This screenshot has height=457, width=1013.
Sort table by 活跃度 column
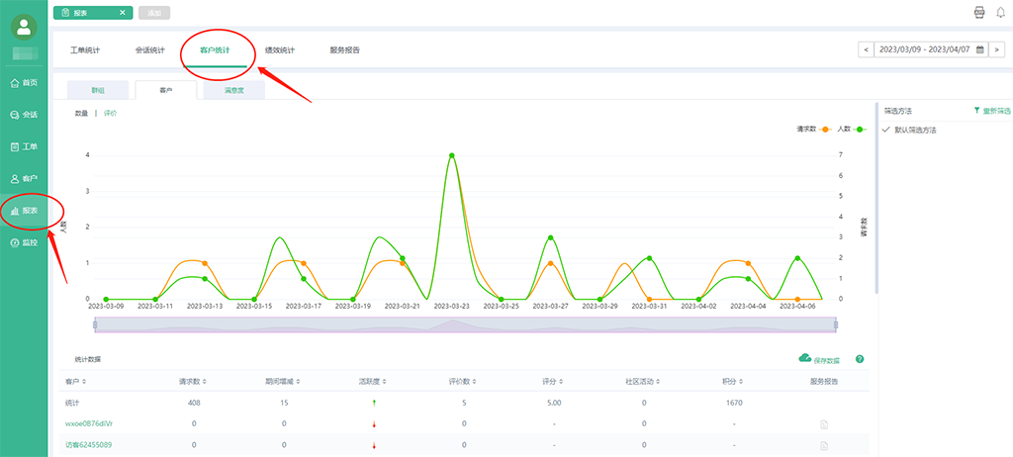click(x=373, y=382)
